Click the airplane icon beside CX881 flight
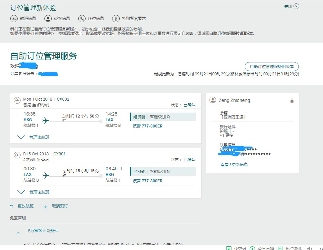The height and width of the screenshot is (250, 323). coord(17,155)
